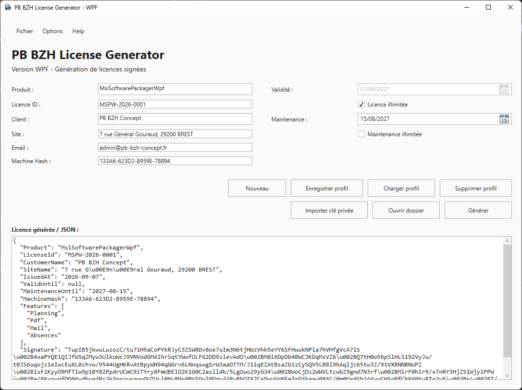Click the "Features": [ line in JSON
The height and width of the screenshot is (390, 522).
42,306
